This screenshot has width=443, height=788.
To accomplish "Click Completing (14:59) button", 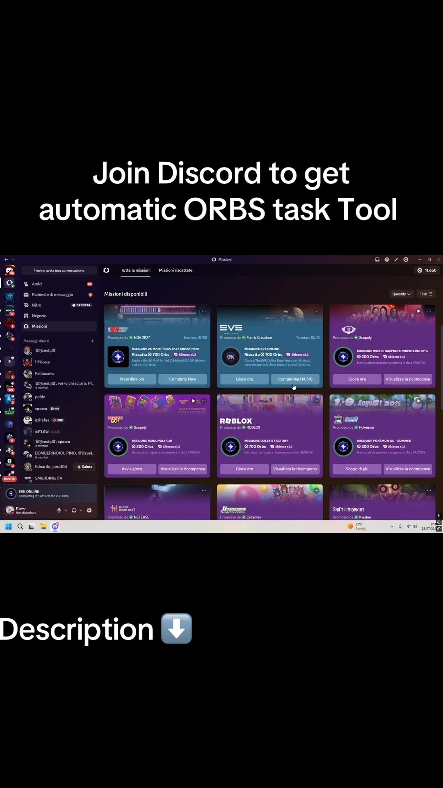I will (295, 379).
